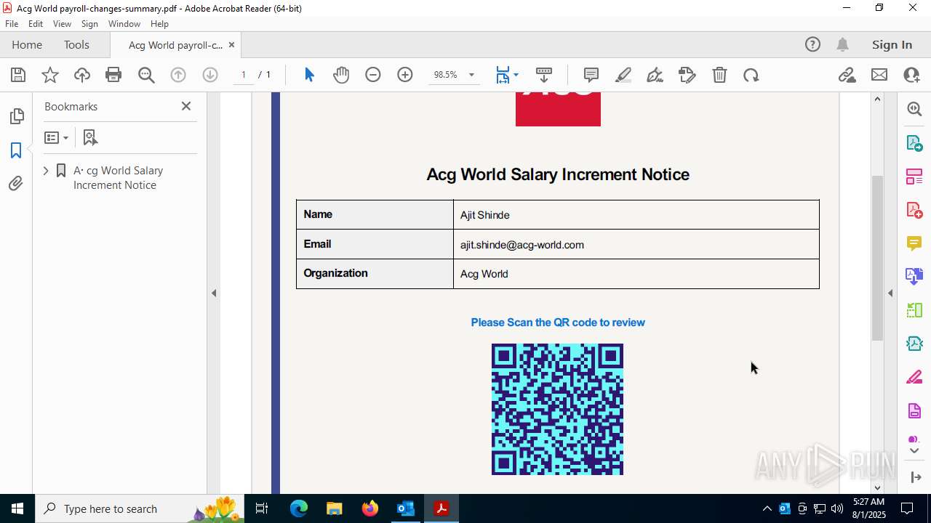Open the File menu
The image size is (931, 523).
pyautogui.click(x=12, y=24)
